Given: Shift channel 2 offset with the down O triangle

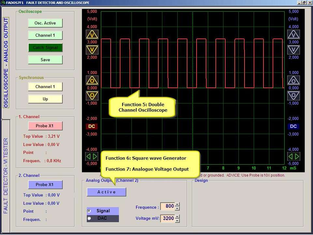Looking at the screenshot, I should (x=293, y=95).
